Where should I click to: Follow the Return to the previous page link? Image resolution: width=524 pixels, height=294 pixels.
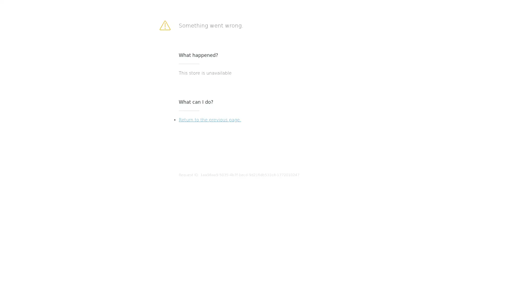coord(210,120)
